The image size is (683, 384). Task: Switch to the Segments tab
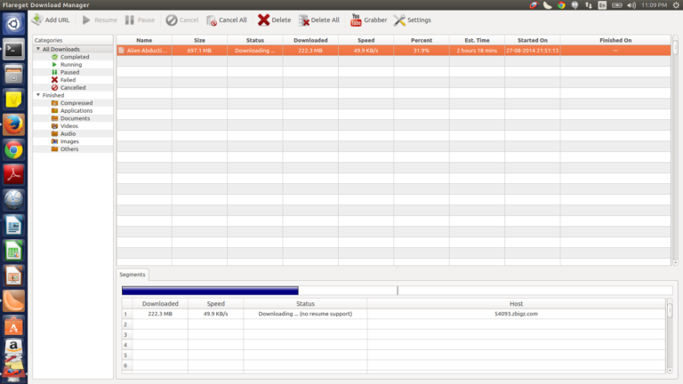[x=133, y=275]
